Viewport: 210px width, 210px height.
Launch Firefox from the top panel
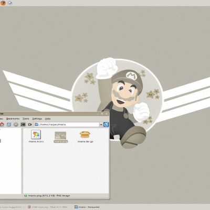(3, 3)
